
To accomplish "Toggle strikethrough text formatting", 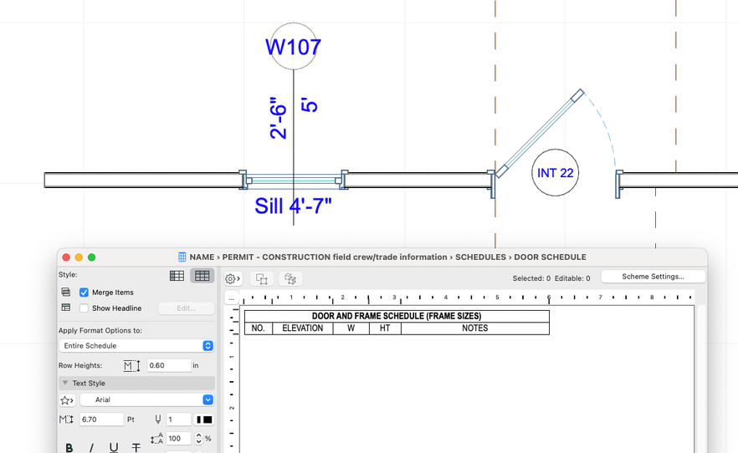I will pyautogui.click(x=136, y=448).
